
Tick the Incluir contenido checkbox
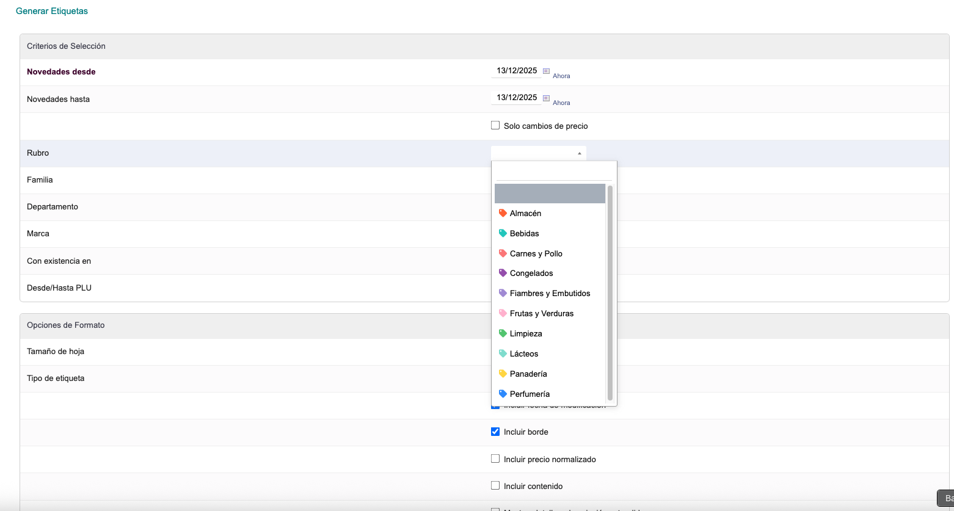(495, 485)
